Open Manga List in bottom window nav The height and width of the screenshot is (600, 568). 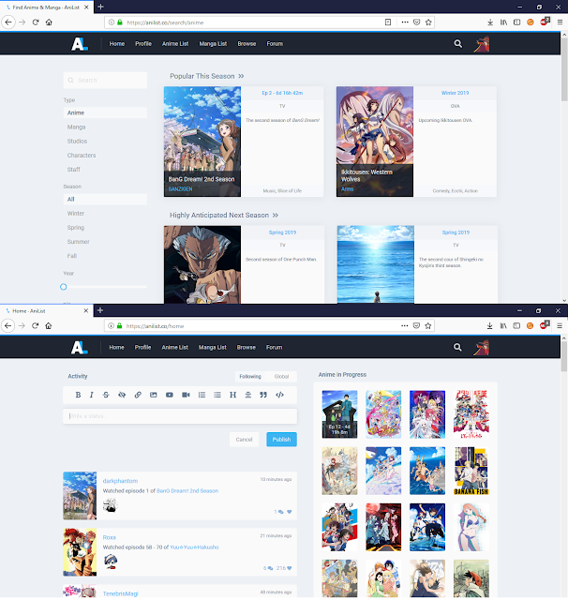212,347
